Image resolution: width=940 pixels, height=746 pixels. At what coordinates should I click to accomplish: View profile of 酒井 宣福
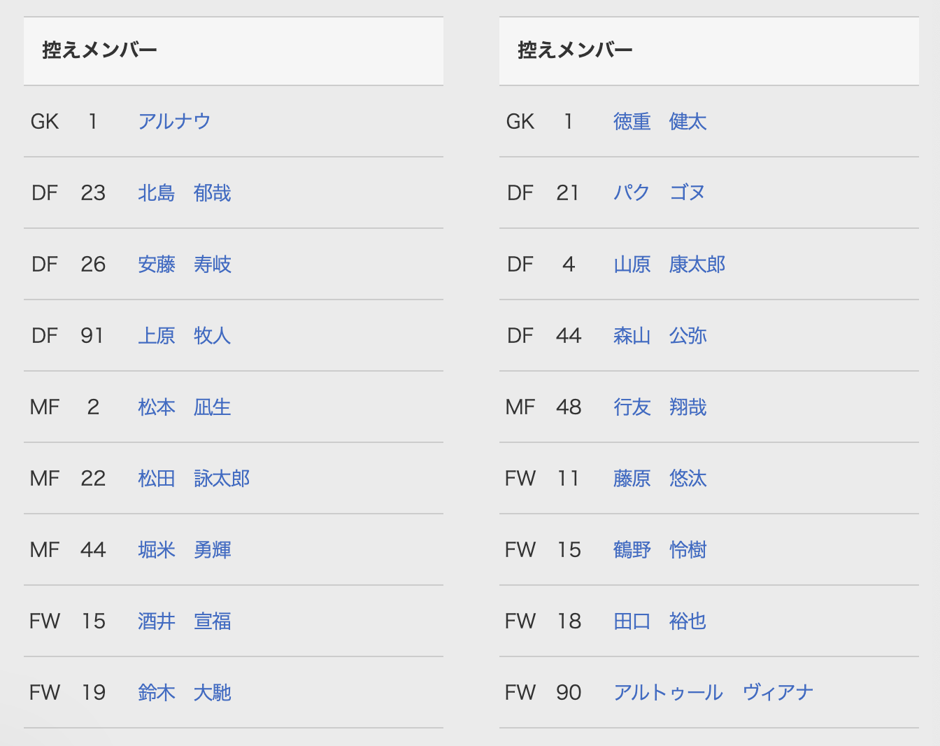(x=185, y=621)
